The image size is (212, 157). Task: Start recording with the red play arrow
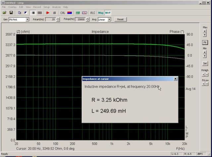[48, 13]
